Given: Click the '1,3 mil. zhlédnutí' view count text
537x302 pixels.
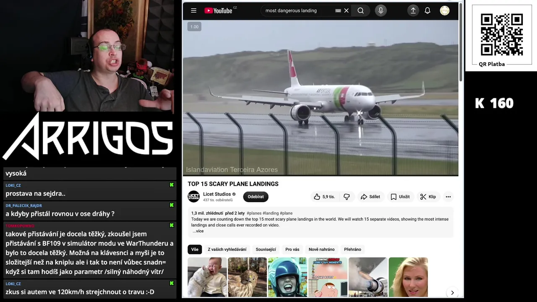Looking at the screenshot, I should click(207, 213).
